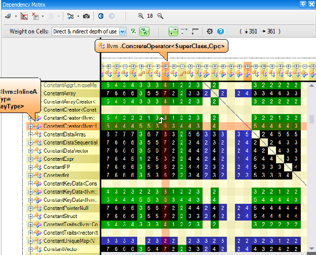Open the gear settings icon
Screen dimensions: 316x255
[x=210, y=31]
